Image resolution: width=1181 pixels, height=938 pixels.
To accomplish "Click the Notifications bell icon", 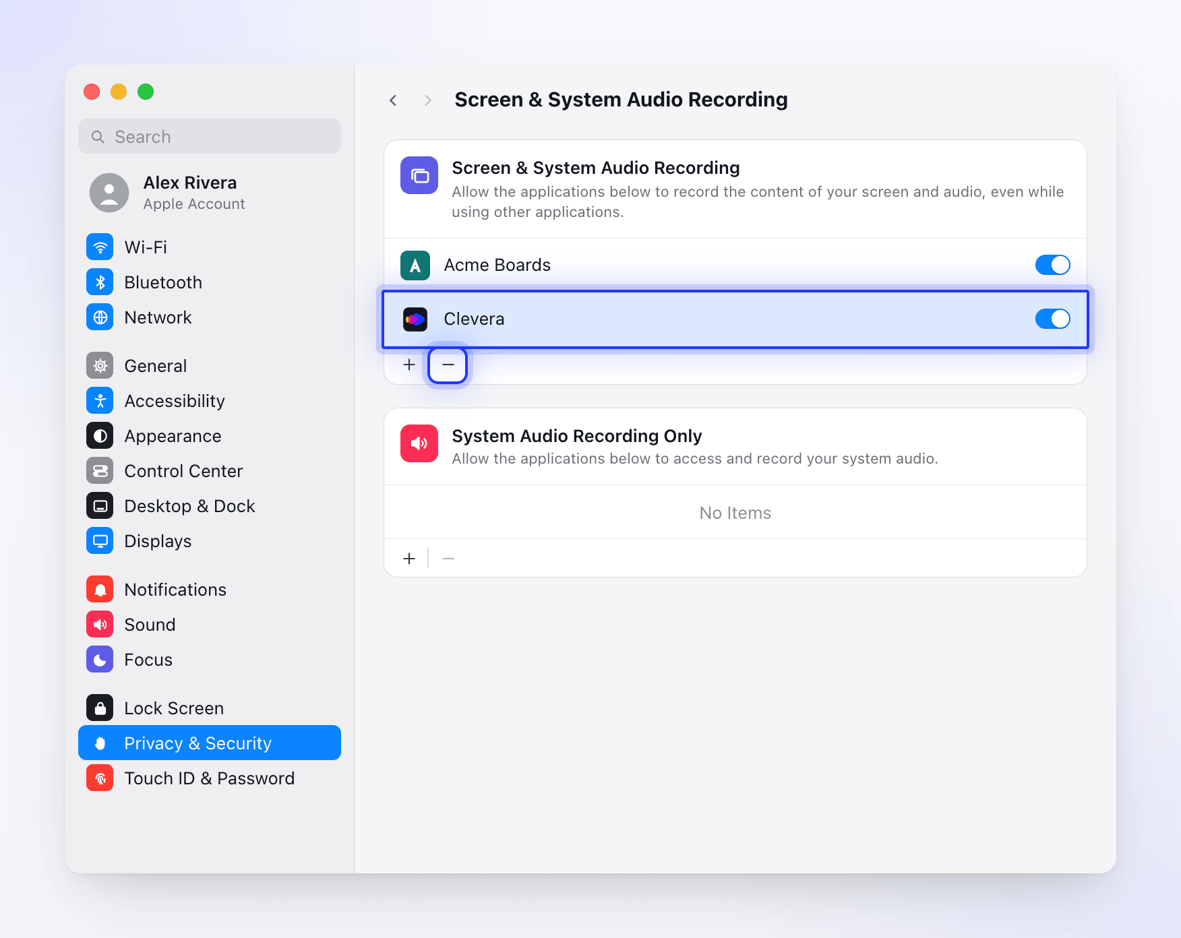I will tap(100, 589).
